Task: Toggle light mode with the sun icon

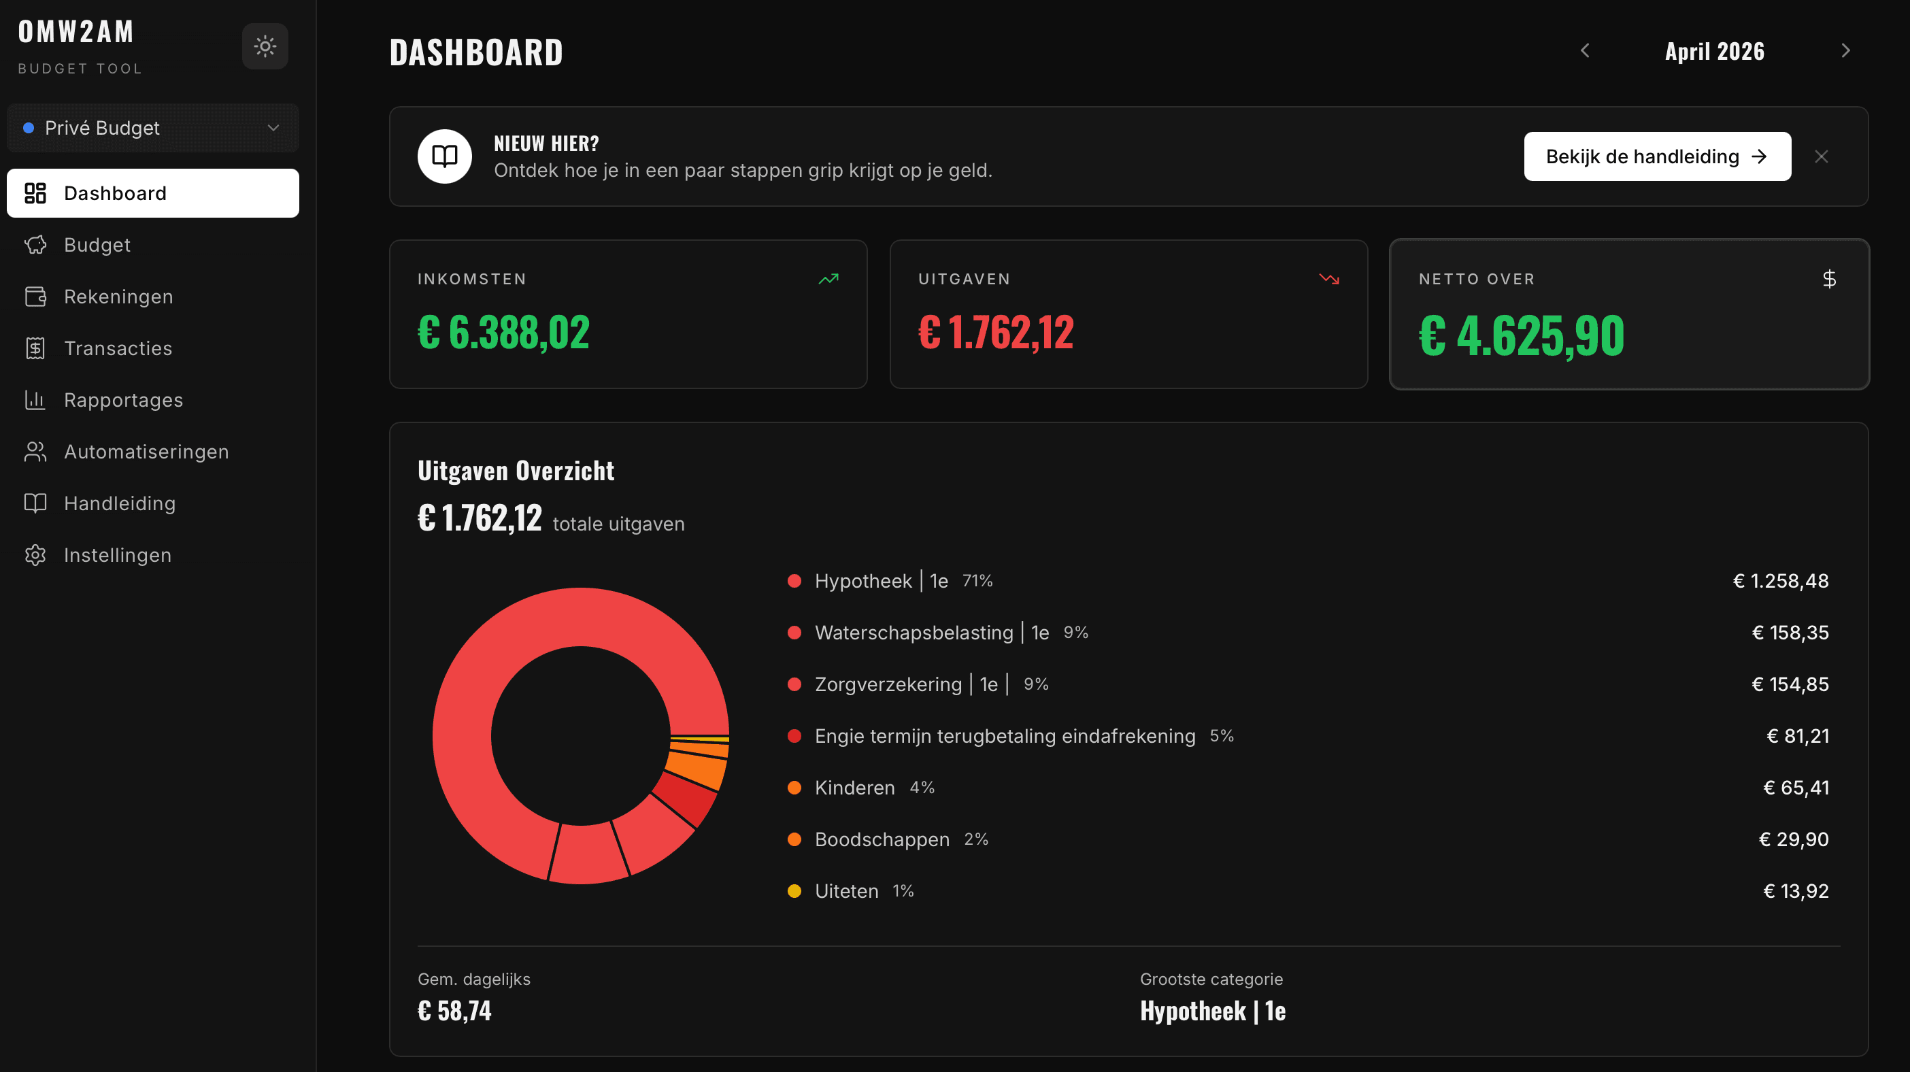Action: (x=265, y=46)
